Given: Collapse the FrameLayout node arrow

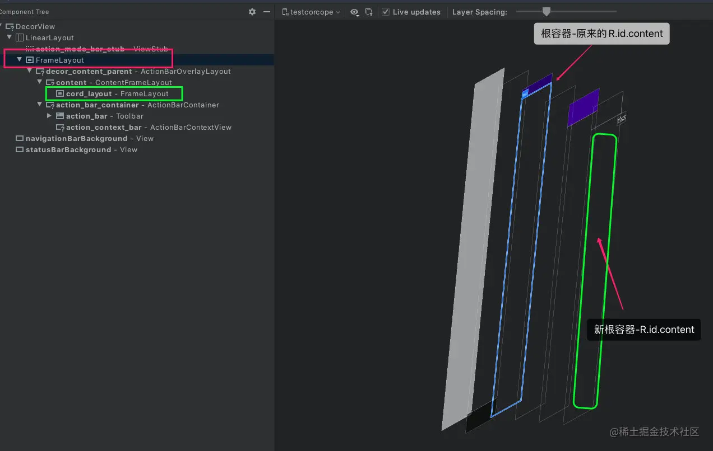Looking at the screenshot, I should point(20,59).
